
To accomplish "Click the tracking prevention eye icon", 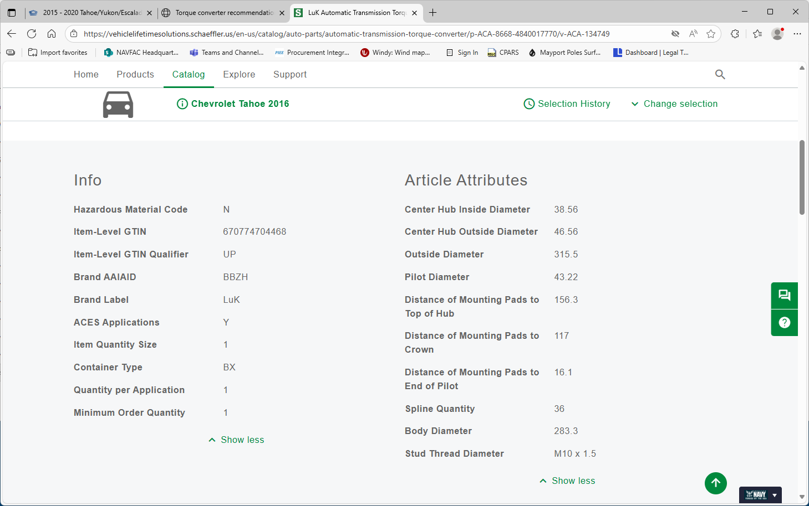I will [675, 34].
